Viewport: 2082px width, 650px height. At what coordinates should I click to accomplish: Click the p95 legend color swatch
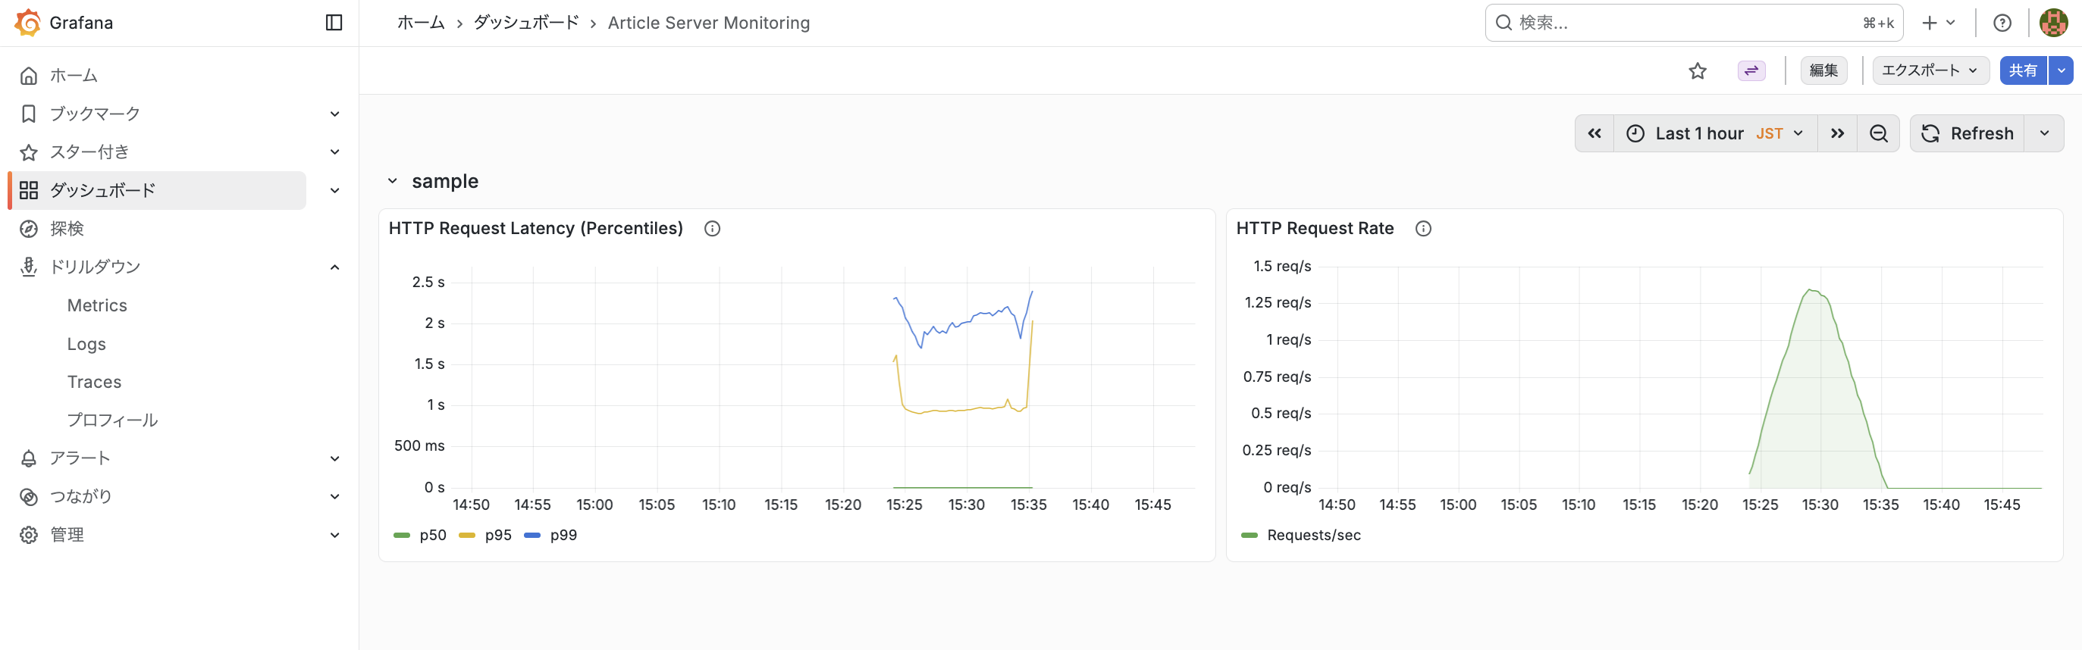466,536
